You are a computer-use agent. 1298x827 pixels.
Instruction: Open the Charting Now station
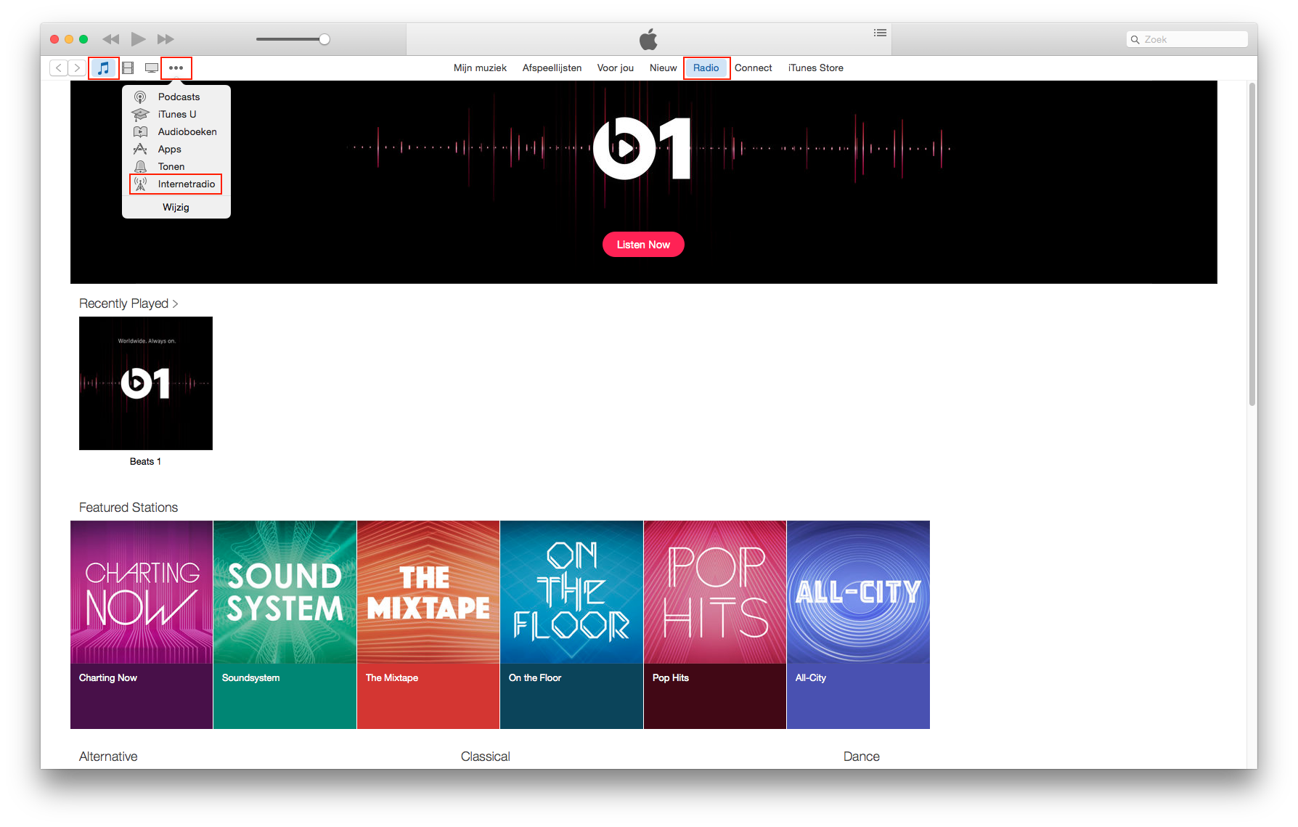(x=142, y=624)
